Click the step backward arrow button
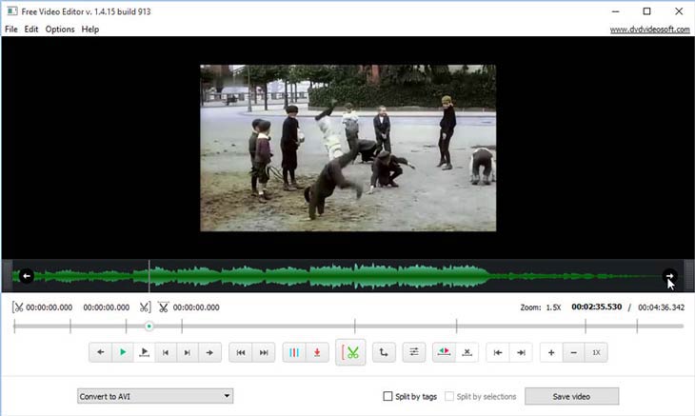 [x=100, y=352]
